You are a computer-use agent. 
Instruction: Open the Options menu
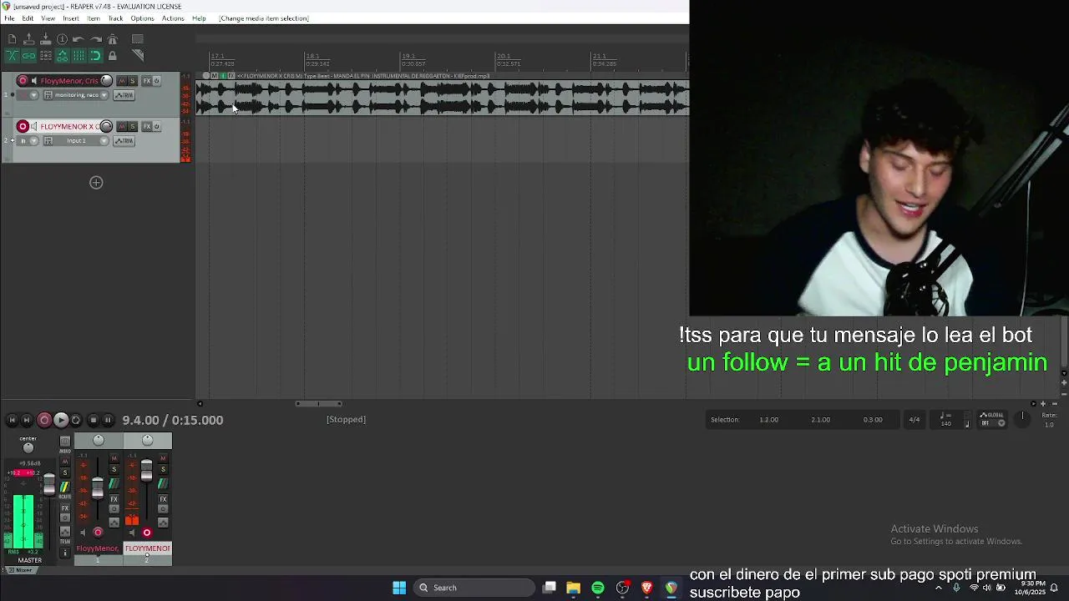point(142,18)
